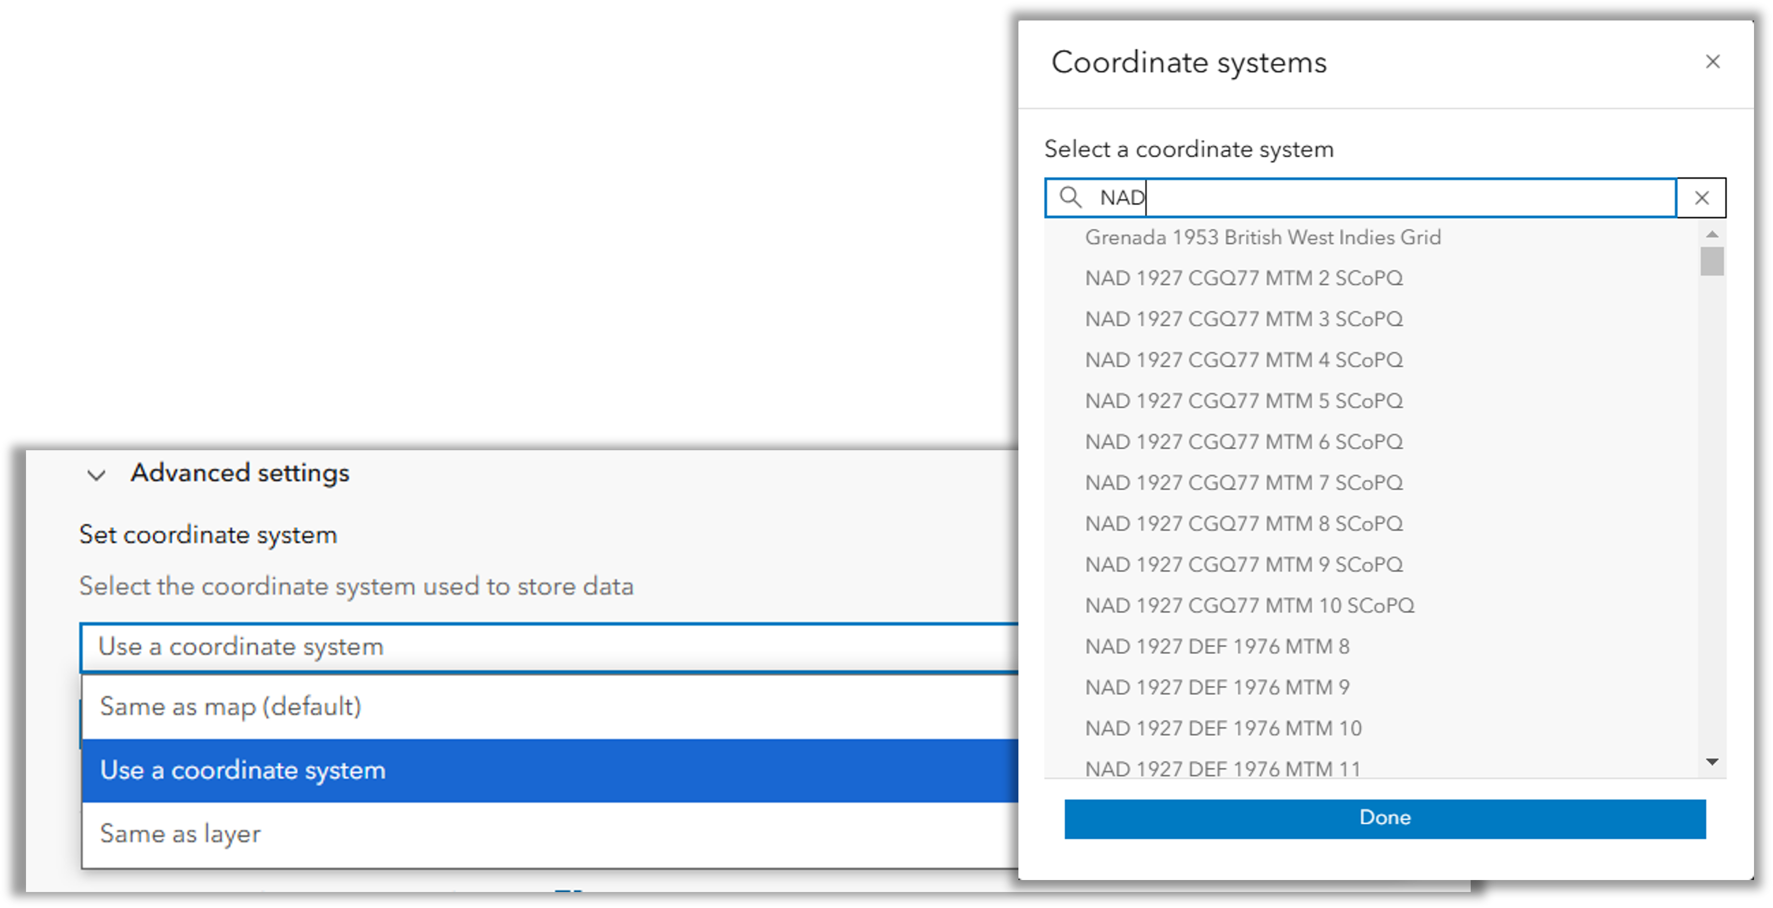Click the search magnifier icon
This screenshot has height=908, width=1773.
tap(1072, 198)
